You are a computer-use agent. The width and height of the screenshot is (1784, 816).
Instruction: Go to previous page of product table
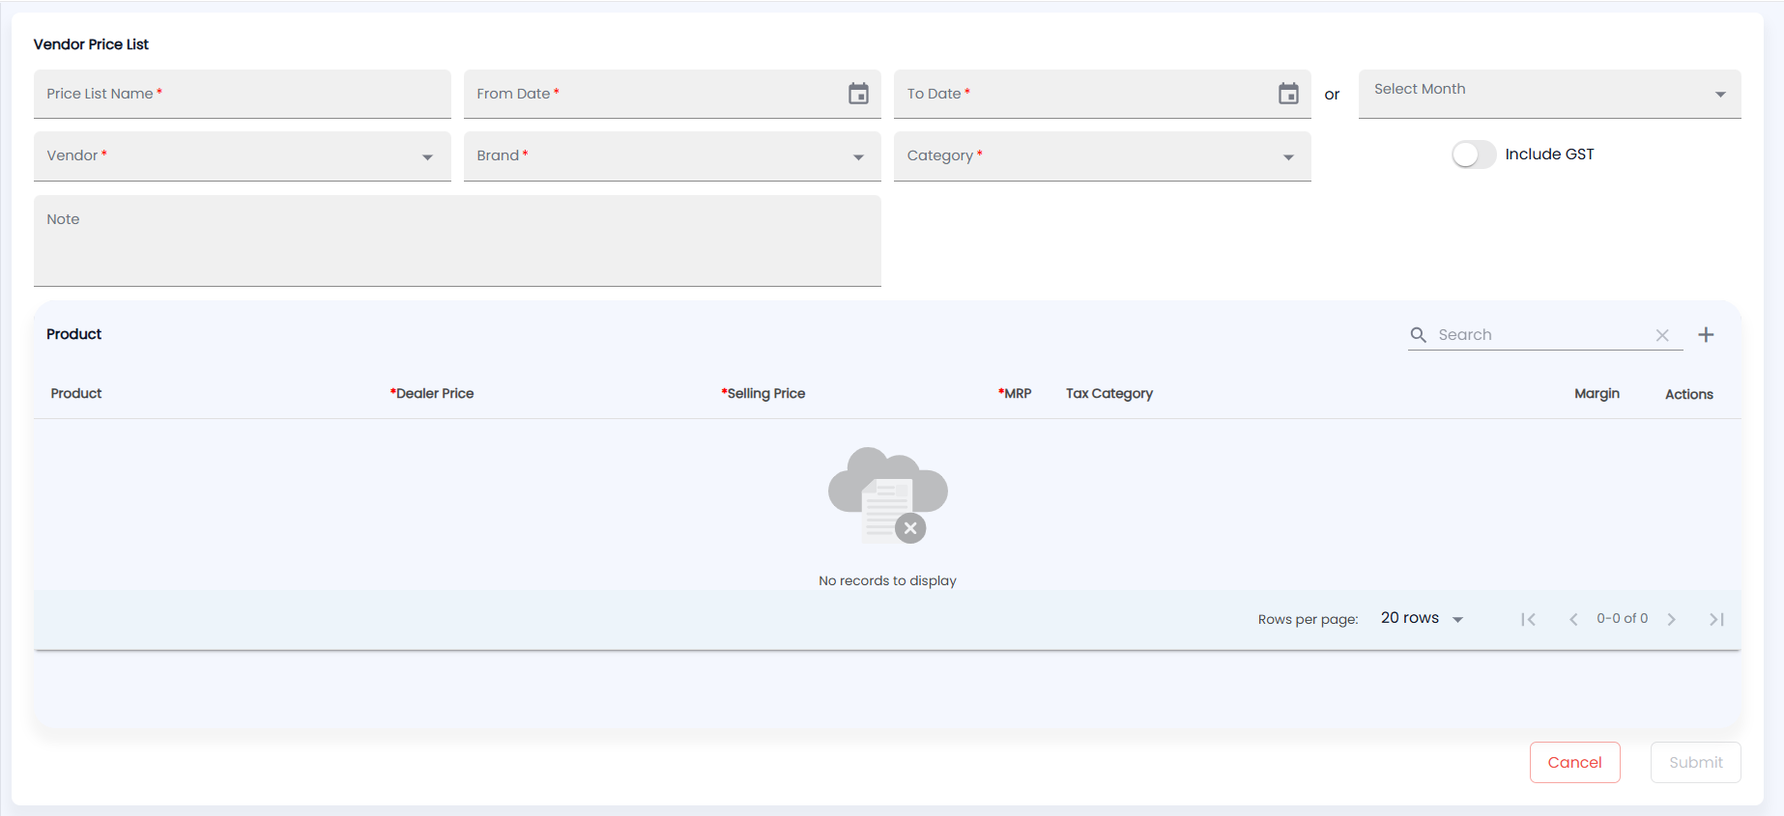pos(1573,619)
